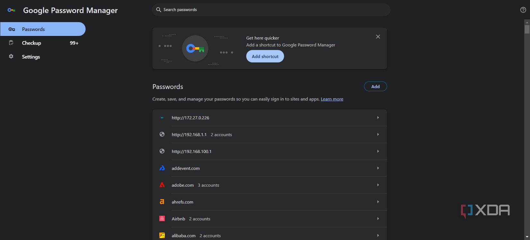530x240 pixels.
Task: Click the Passwords key icon in sidebar
Action: point(12,29)
